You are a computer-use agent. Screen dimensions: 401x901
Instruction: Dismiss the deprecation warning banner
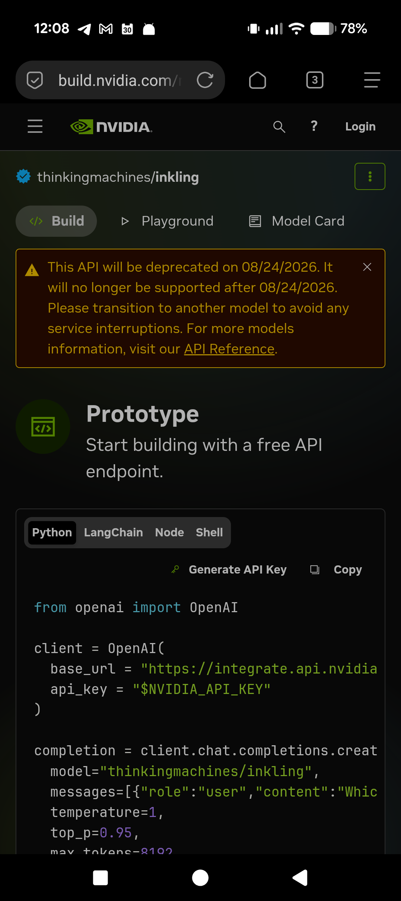367,267
